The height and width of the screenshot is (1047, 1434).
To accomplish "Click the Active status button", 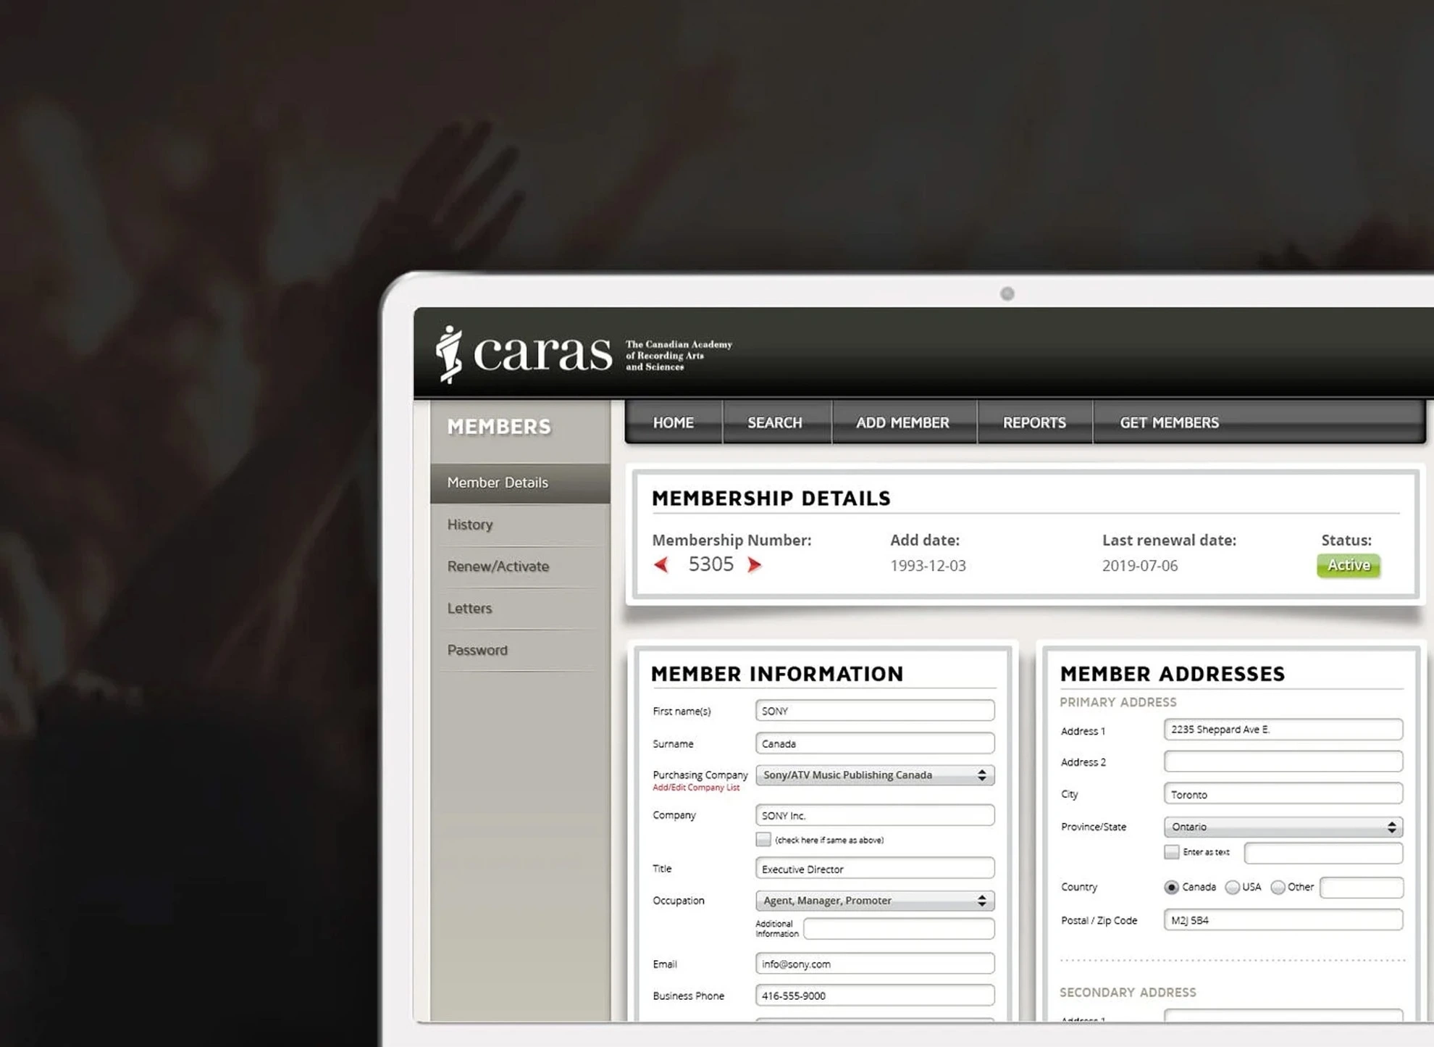I will pos(1349,565).
